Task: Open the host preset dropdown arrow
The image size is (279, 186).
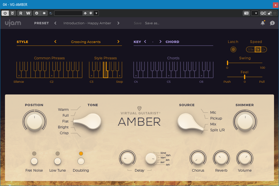Action: pyautogui.click(x=96, y=13)
